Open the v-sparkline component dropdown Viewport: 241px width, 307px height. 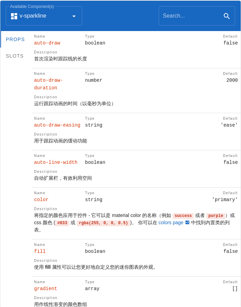click(44, 16)
